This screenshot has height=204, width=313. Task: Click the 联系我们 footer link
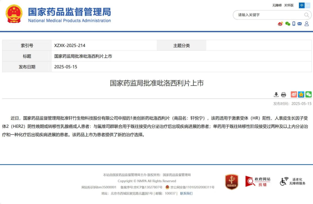[x=186, y=194]
